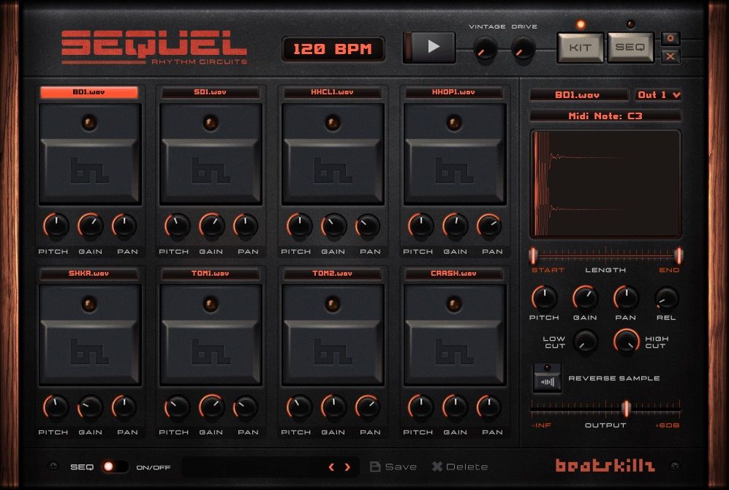Click the X icon below the gear
The width and height of the screenshot is (729, 490).
[671, 57]
